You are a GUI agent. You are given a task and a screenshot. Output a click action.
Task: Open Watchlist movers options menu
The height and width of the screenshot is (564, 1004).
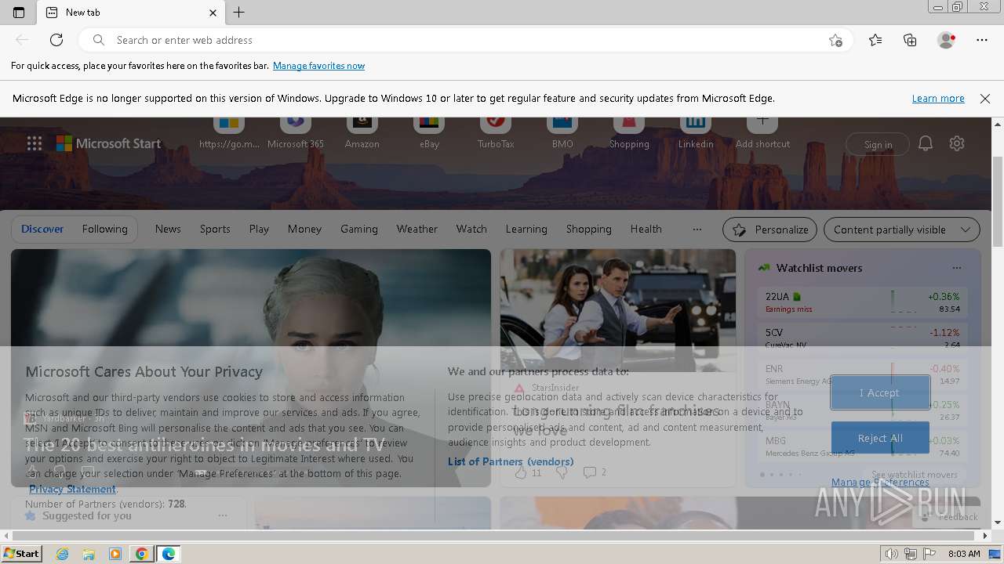[957, 268]
